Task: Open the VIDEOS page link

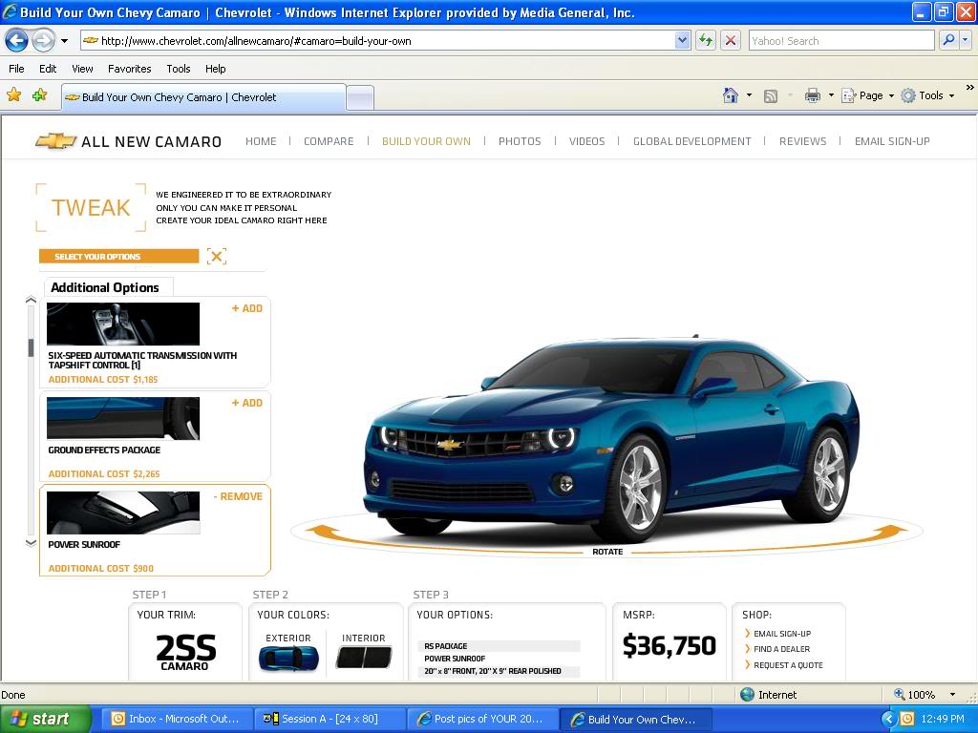Action: [x=587, y=141]
